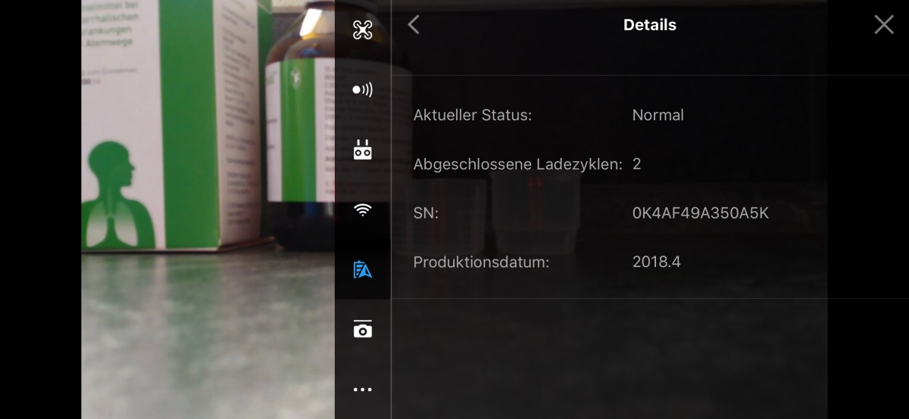Open the remote controller settings icon
Image resolution: width=909 pixels, height=419 pixels.
(363, 149)
